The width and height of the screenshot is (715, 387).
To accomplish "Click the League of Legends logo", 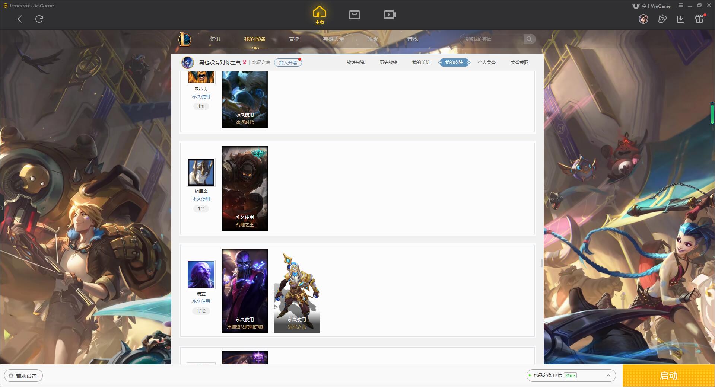I will tap(185, 39).
